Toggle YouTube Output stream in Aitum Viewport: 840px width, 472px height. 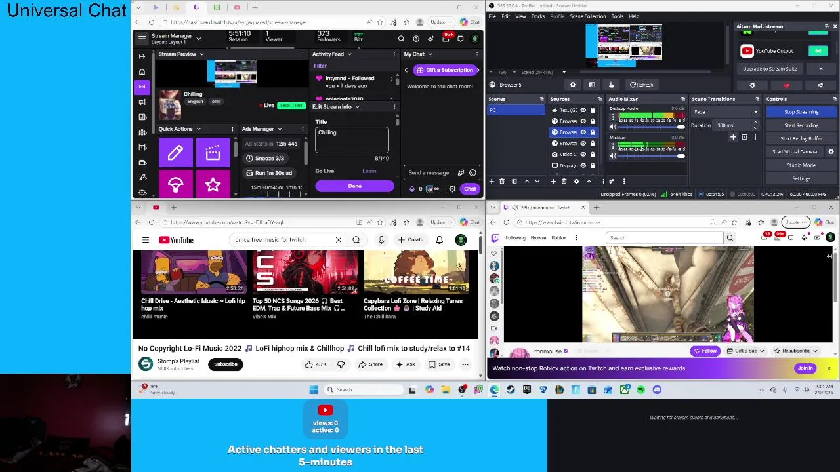(x=818, y=51)
